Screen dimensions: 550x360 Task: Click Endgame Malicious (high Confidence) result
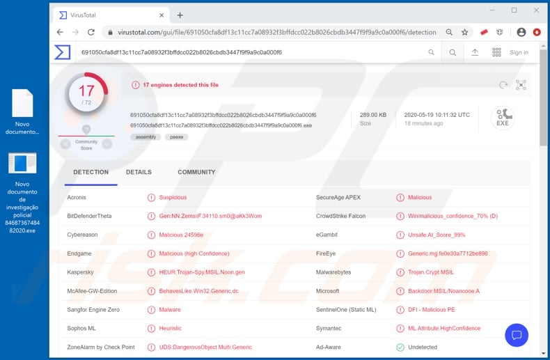(194, 253)
